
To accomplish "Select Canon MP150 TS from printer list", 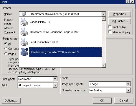I will (60, 22).
